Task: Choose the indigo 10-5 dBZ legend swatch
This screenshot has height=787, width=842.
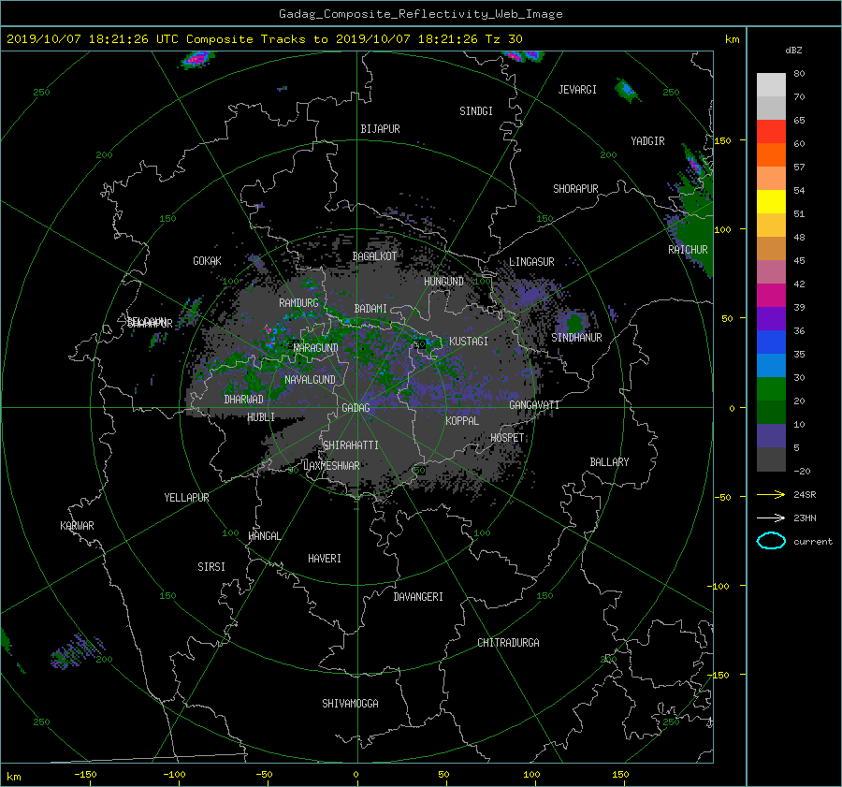Action: [771, 436]
